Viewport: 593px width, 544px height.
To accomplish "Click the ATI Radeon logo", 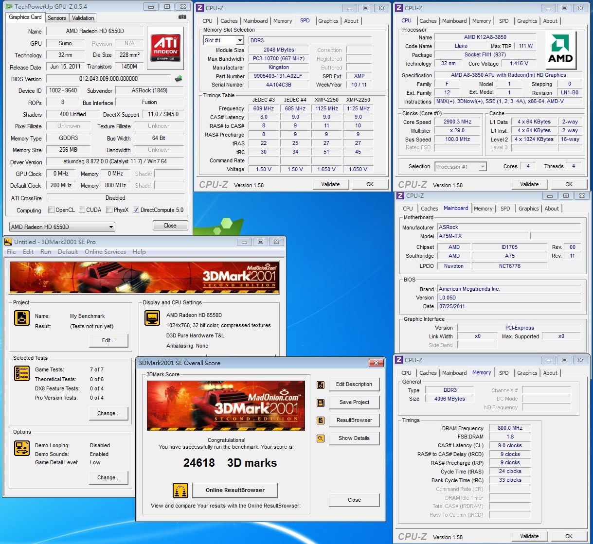I will click(x=165, y=48).
